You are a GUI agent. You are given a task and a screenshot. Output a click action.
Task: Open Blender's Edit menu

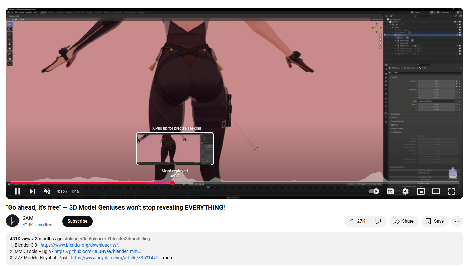click(x=16, y=13)
